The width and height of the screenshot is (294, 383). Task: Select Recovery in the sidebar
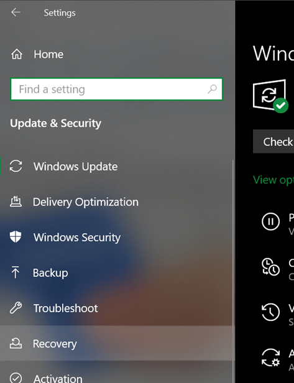click(117, 343)
